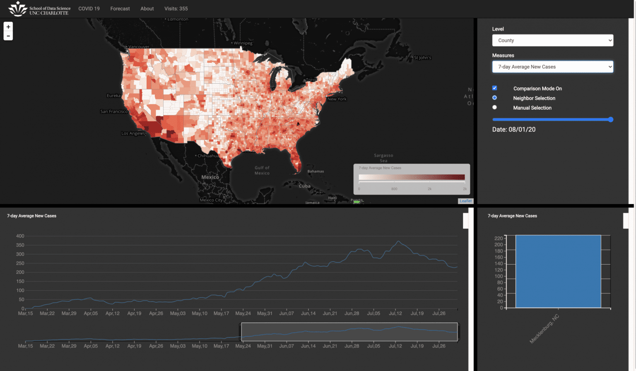Click the date slider handle

click(x=611, y=119)
